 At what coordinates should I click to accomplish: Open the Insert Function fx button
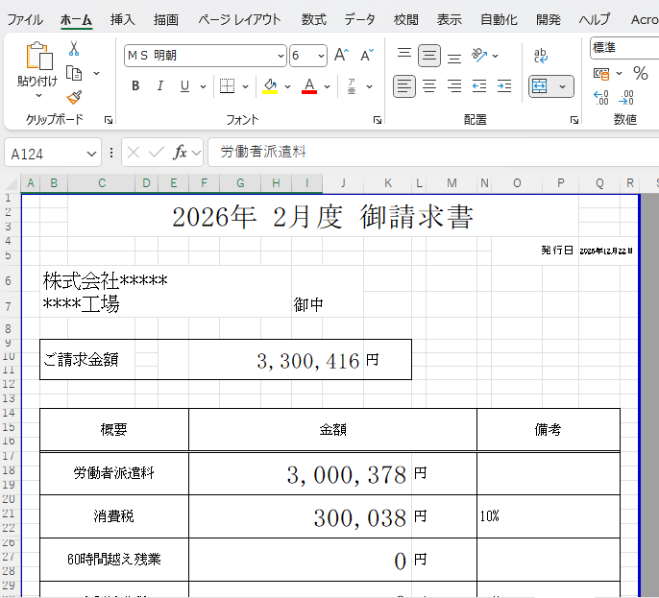[180, 152]
